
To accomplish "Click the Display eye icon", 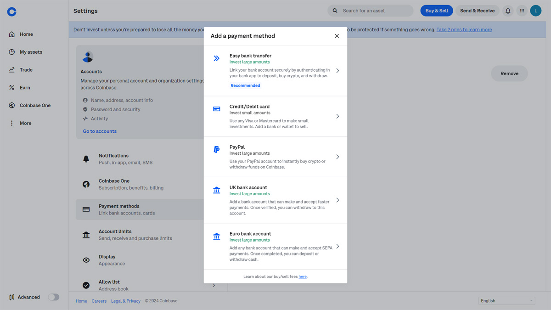I will (86, 260).
